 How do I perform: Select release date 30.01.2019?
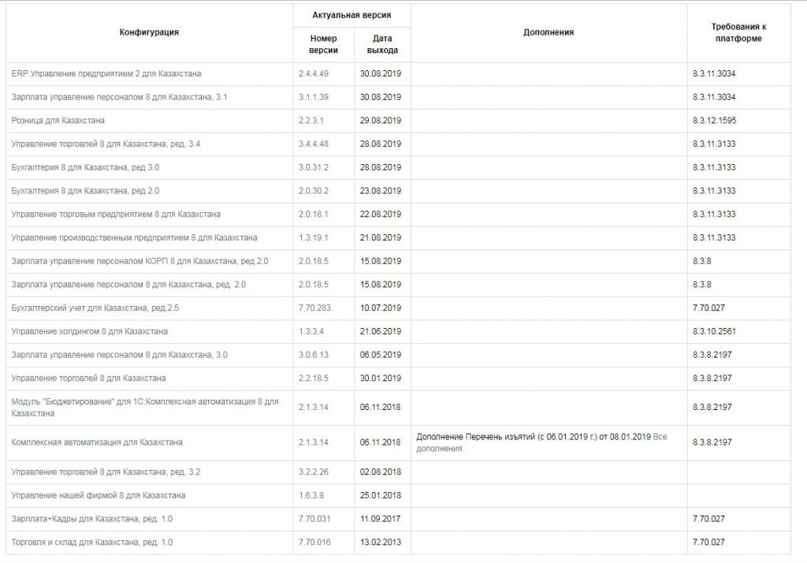pyautogui.click(x=381, y=378)
